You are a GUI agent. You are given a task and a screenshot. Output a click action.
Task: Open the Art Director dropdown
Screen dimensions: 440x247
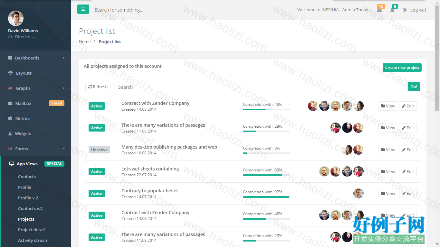pos(22,37)
